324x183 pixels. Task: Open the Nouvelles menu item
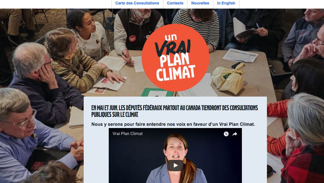click(200, 3)
